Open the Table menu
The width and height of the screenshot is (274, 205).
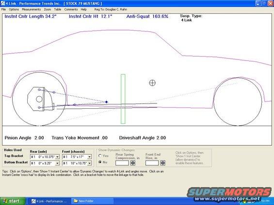point(58,9)
